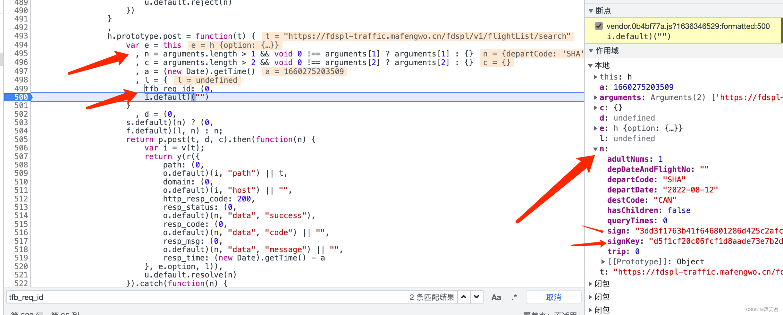Image resolution: width=783 pixels, height=315 pixels.
Task: Click the hasChildren false value
Action: (x=679, y=210)
